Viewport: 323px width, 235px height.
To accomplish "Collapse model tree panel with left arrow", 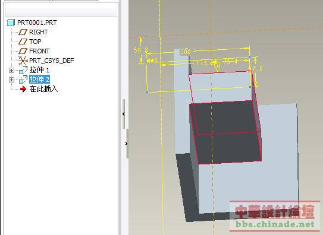I will tap(123, 114).
